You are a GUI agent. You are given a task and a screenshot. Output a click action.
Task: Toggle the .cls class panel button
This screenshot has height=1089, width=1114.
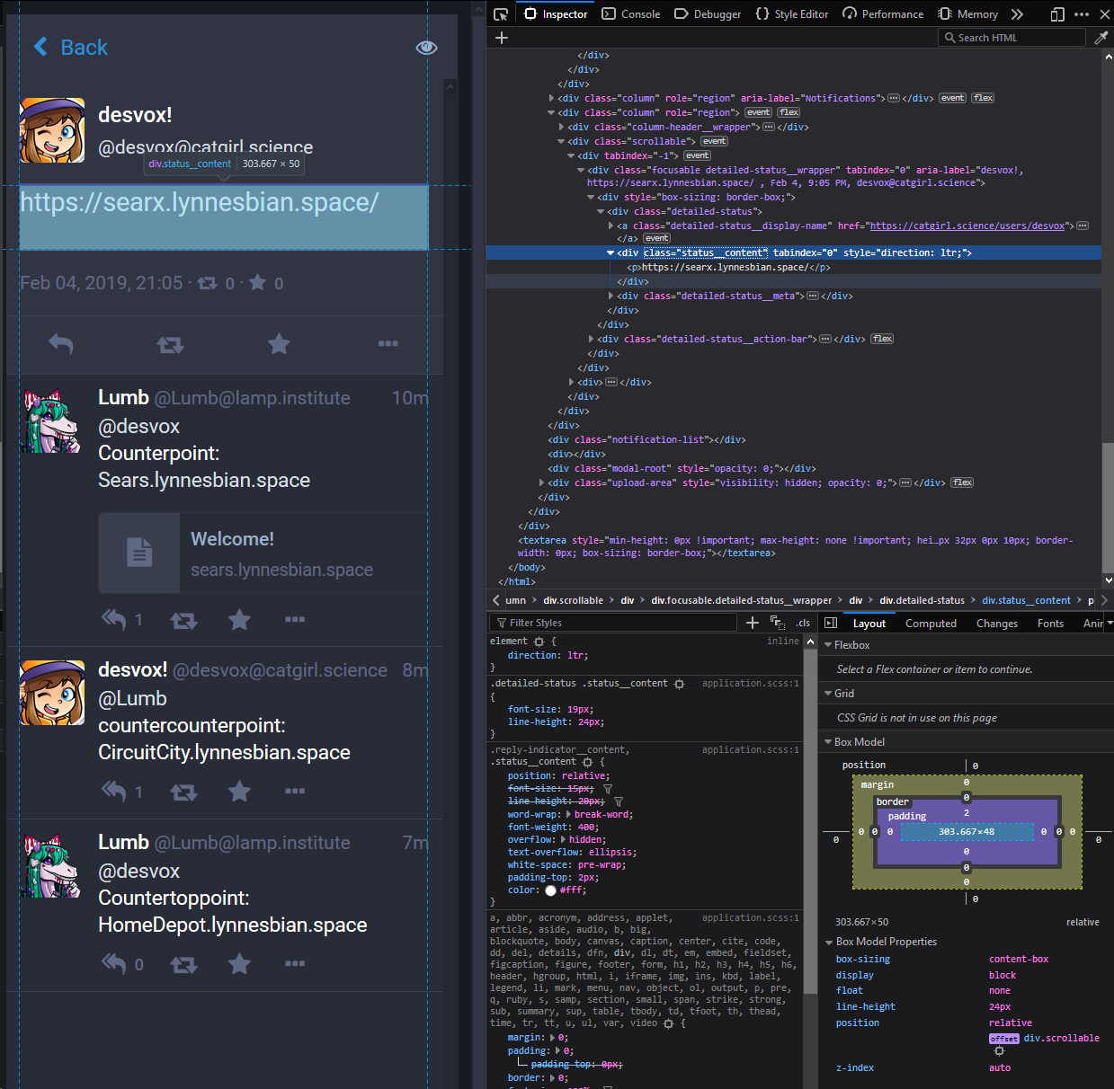[x=803, y=623]
